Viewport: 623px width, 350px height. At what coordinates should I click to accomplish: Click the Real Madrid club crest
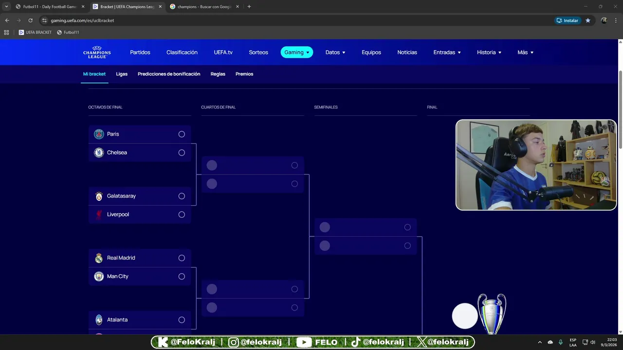point(99,258)
